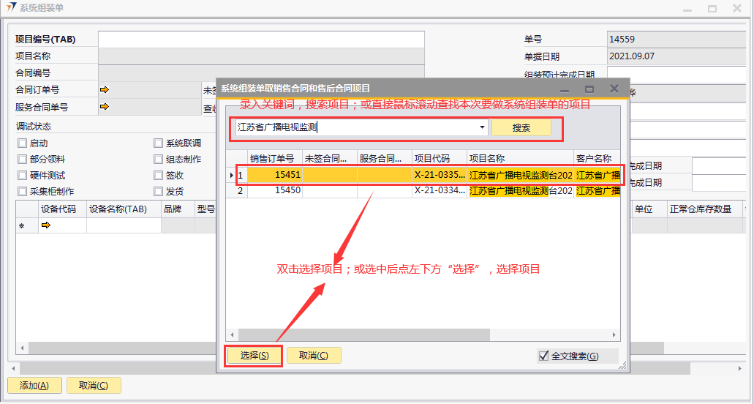Click 取消(C) in the dialog

(x=314, y=356)
